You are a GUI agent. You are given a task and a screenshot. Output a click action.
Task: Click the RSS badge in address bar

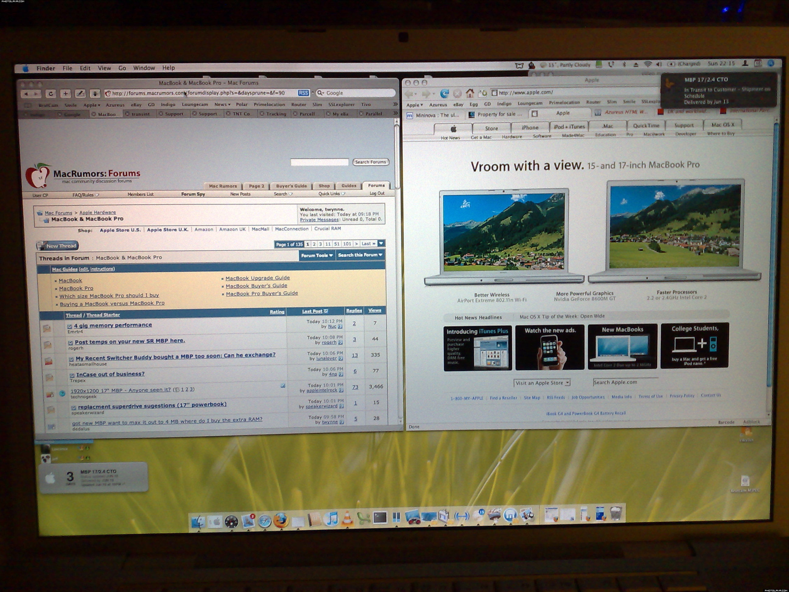click(303, 93)
